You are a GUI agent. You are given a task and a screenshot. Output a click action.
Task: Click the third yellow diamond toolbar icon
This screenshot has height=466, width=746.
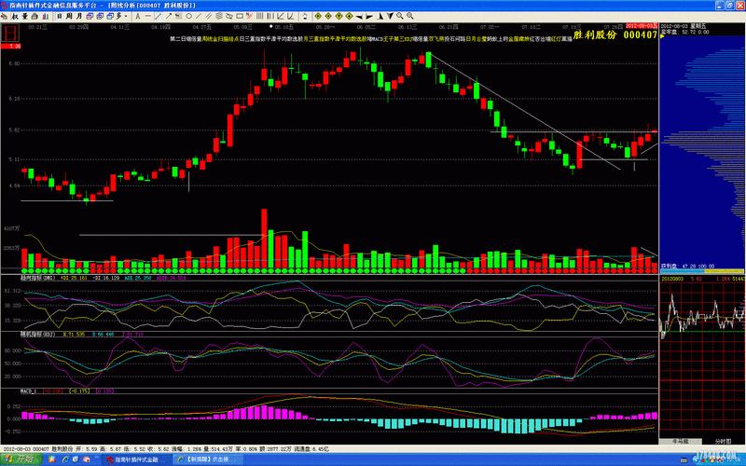[x=338, y=16]
